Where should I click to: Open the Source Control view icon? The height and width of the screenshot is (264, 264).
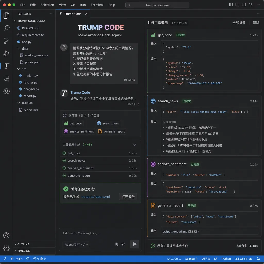6,41
